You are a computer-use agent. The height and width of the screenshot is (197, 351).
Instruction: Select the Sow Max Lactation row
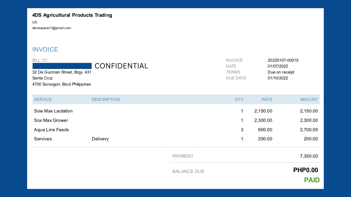coord(53,111)
